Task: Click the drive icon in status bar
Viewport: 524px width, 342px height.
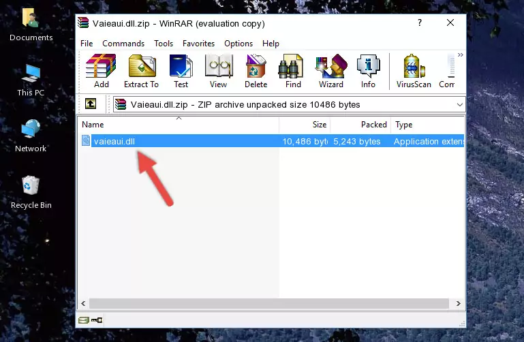Action: (84, 320)
